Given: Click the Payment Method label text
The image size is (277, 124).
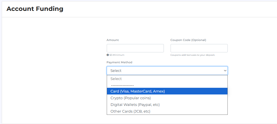Looking at the screenshot, I should tap(119, 62).
